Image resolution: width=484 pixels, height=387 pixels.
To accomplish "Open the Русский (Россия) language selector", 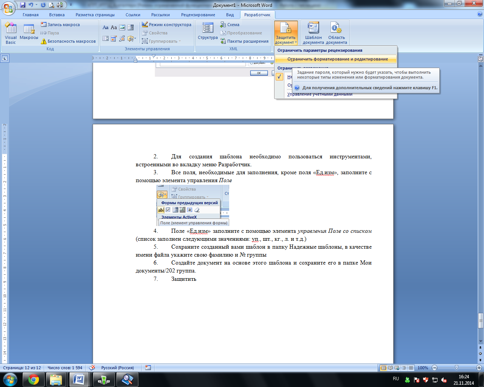I will [118, 368].
